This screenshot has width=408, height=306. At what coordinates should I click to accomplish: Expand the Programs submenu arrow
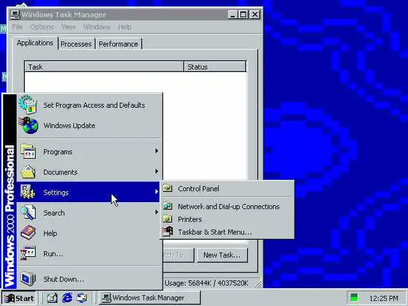pyautogui.click(x=156, y=151)
